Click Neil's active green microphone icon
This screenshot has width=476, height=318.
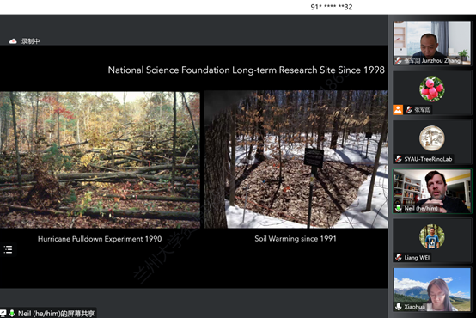point(399,208)
